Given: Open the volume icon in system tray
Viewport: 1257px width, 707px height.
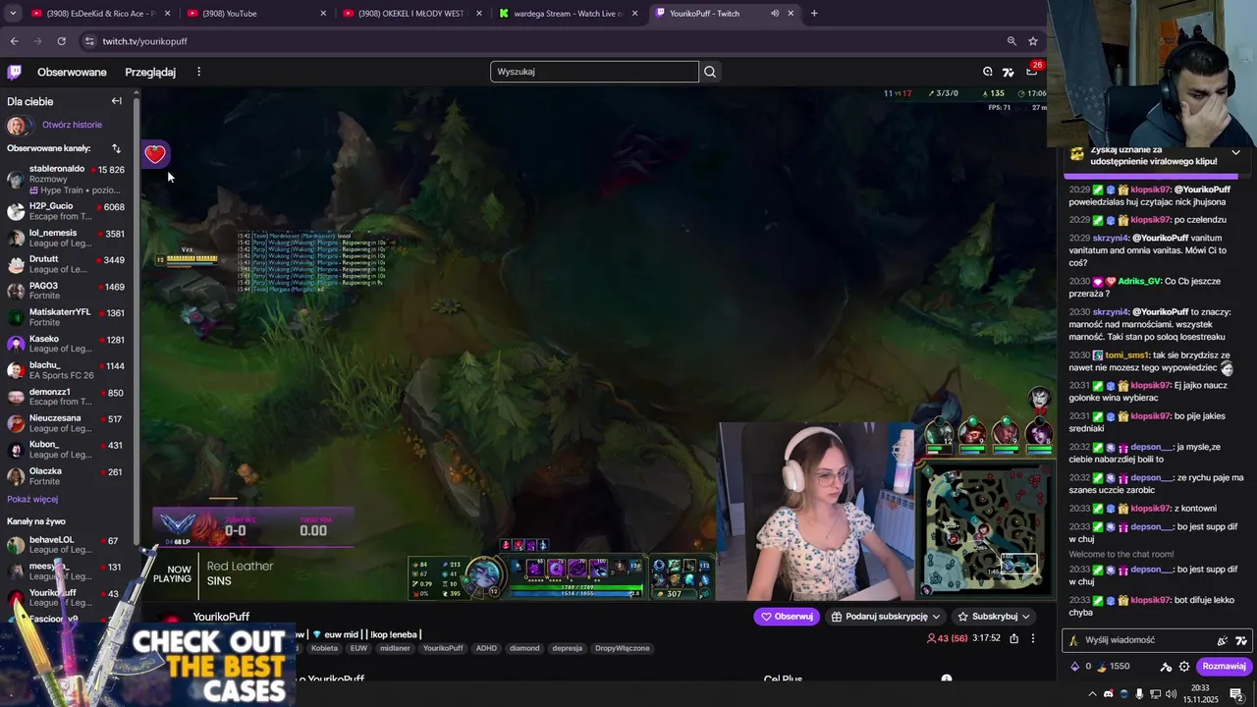Looking at the screenshot, I should (1171, 694).
